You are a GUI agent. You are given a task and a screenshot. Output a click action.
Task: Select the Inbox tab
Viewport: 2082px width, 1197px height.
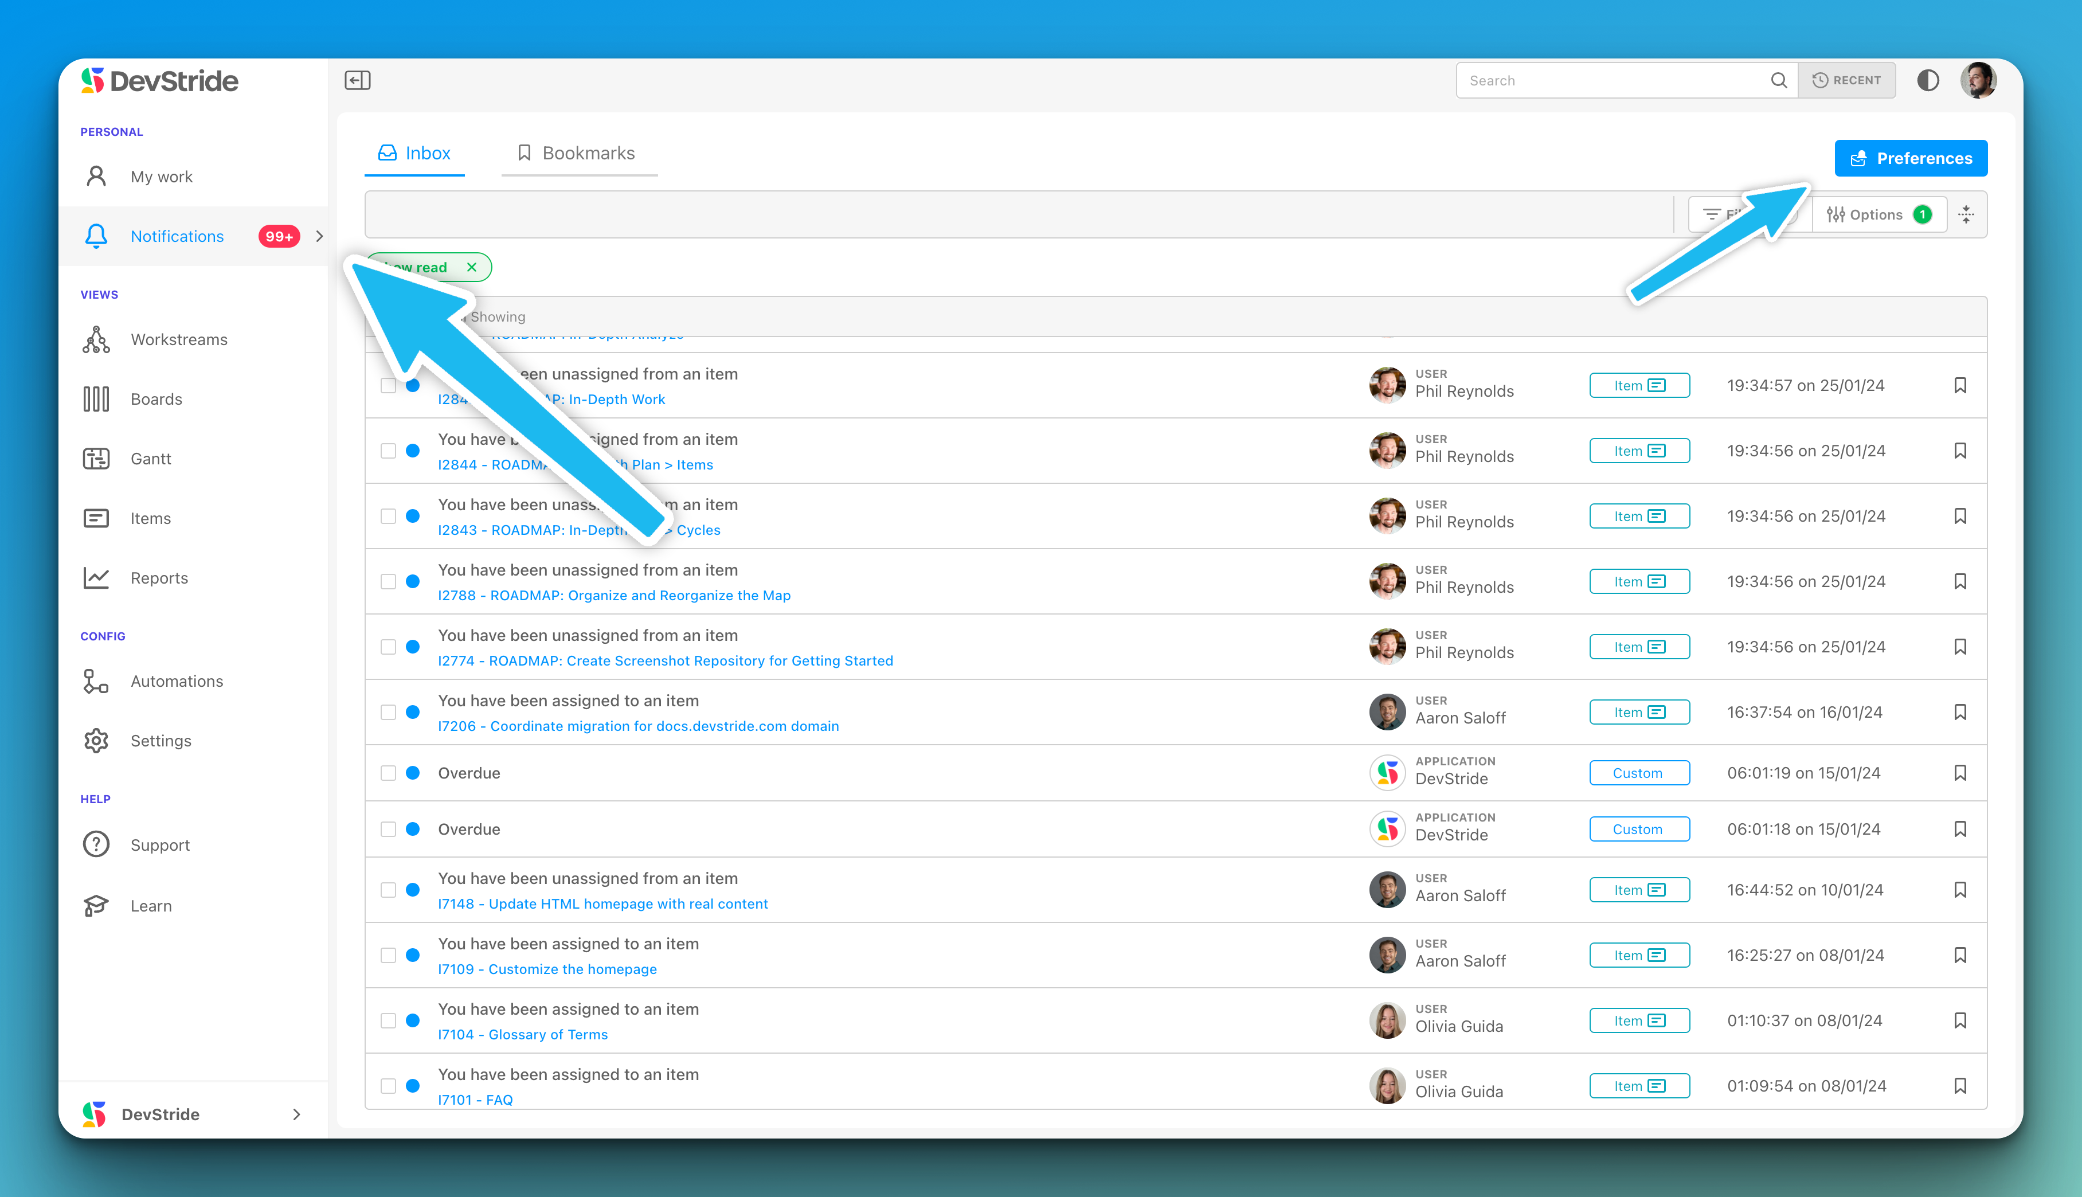pos(414,153)
